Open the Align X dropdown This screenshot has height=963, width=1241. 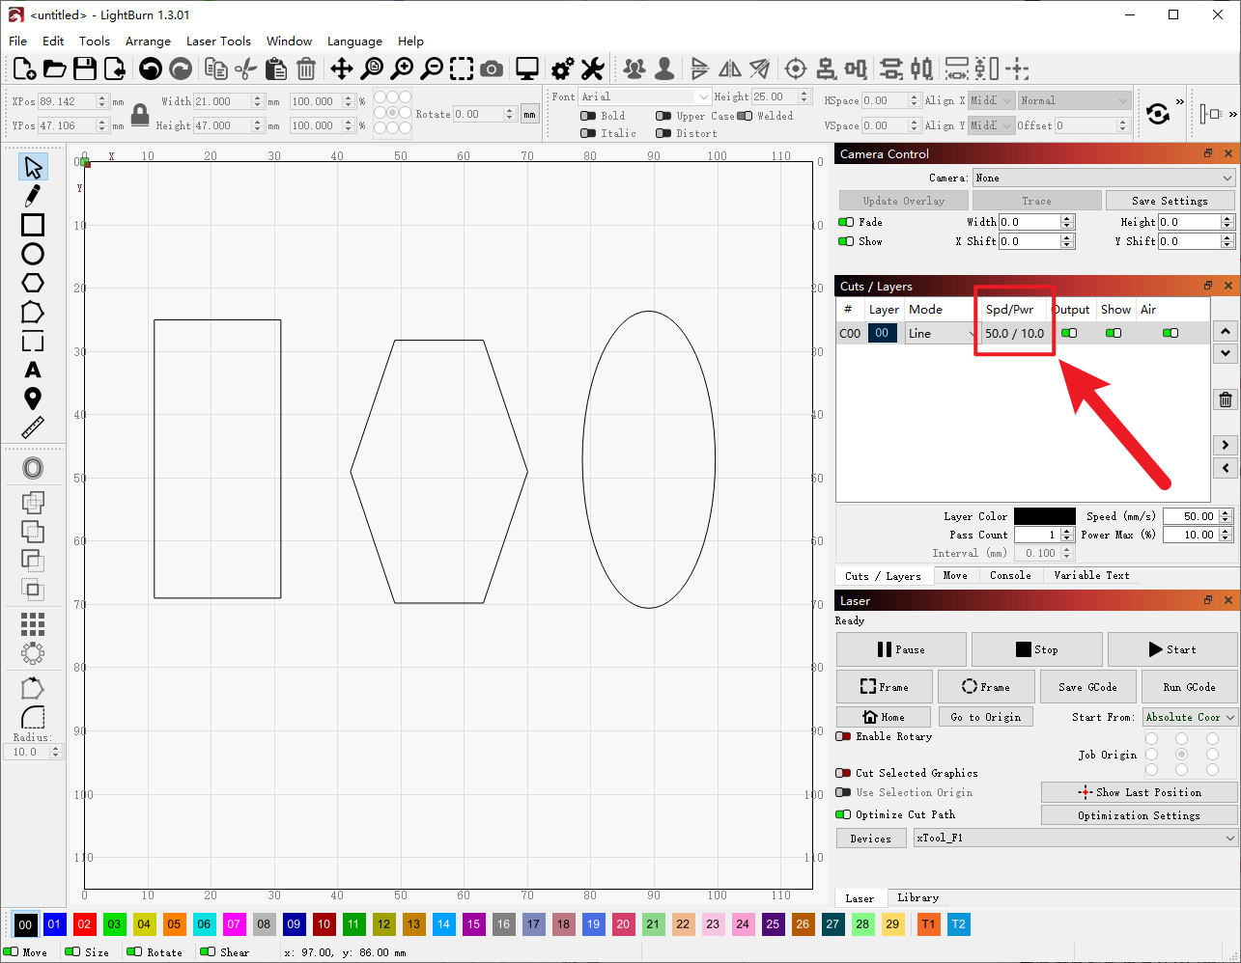click(992, 100)
